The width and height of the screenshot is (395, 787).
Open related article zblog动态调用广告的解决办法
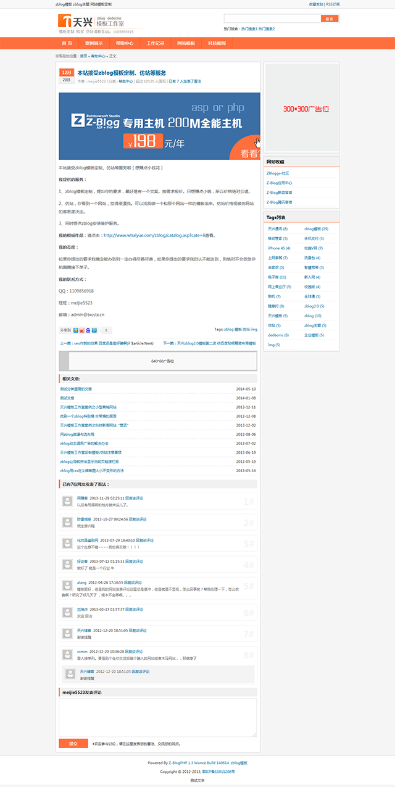click(x=84, y=443)
